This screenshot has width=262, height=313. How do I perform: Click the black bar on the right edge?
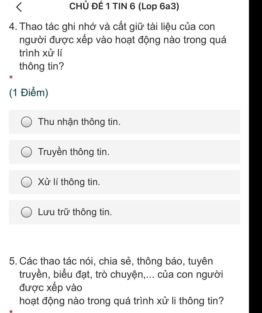click(255, 156)
